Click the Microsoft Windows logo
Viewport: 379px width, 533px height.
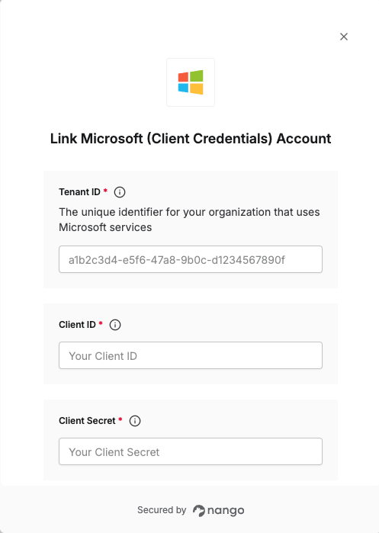(191, 82)
